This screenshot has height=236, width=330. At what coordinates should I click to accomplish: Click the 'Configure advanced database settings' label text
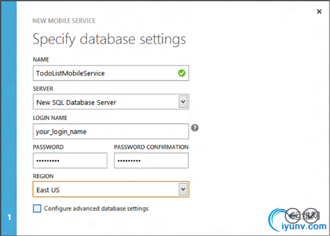click(x=96, y=208)
